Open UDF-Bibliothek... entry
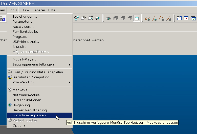This screenshot has width=197, height=134. pyautogui.click(x=40, y=42)
